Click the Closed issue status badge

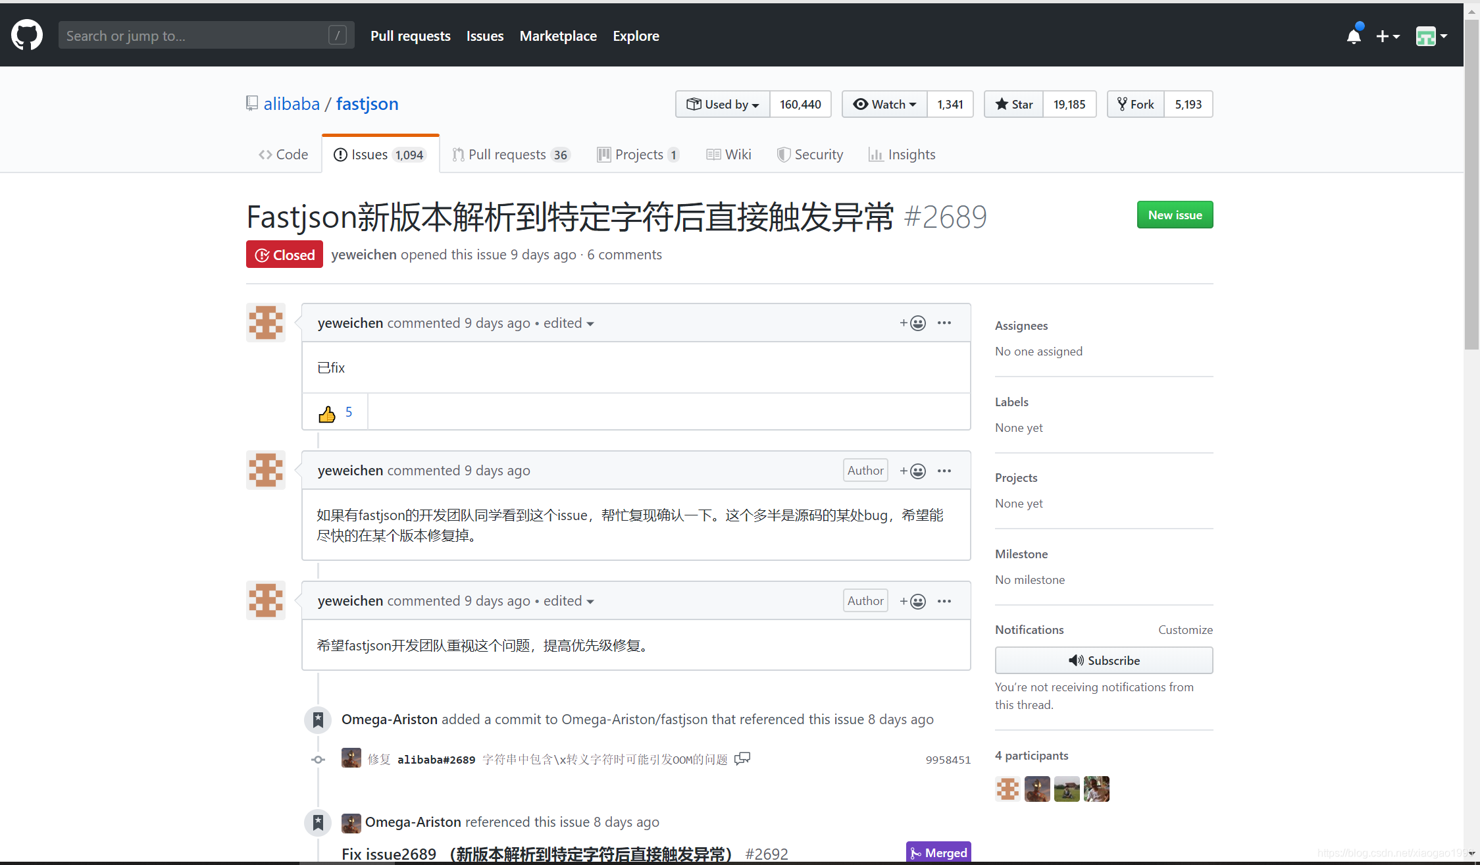(x=284, y=254)
